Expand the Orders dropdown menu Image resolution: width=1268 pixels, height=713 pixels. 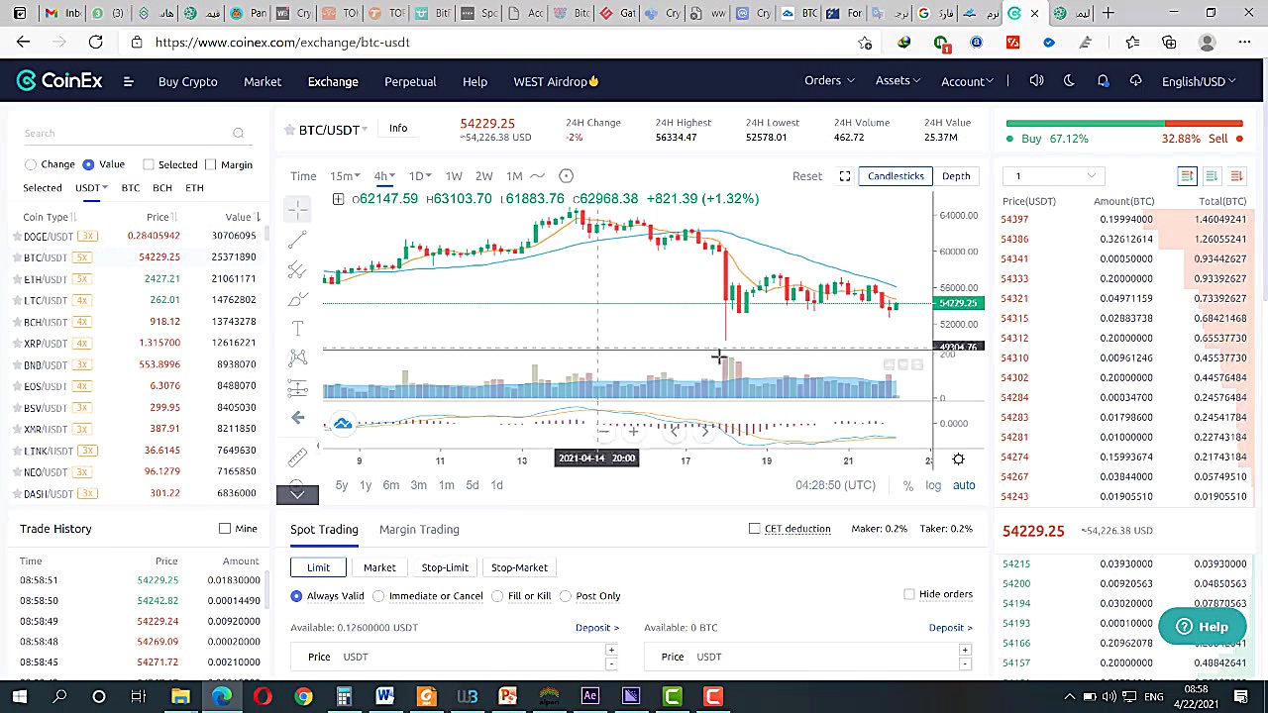click(x=829, y=81)
